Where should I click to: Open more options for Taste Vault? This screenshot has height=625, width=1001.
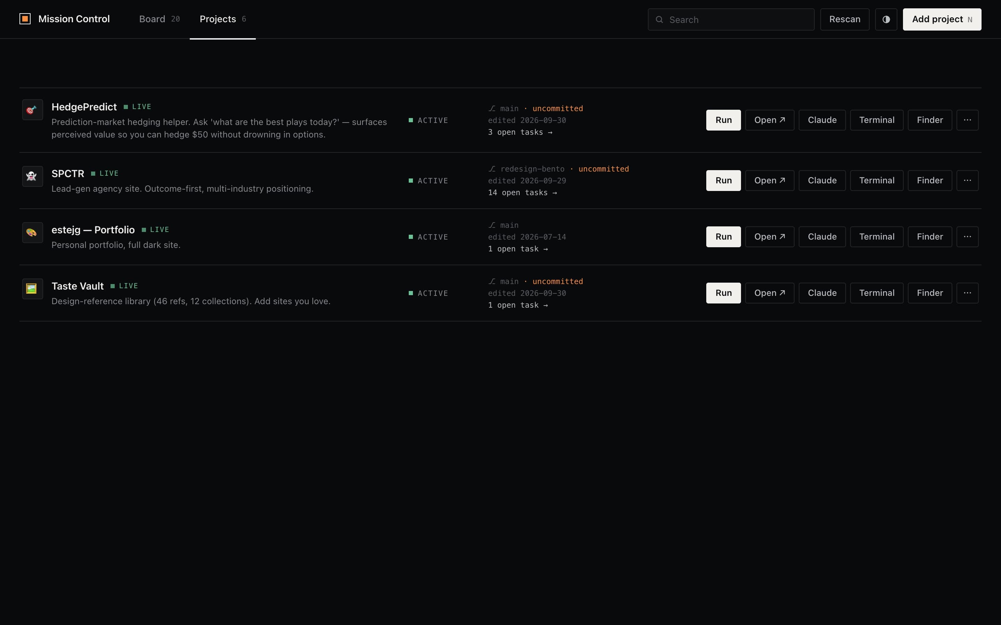tap(968, 293)
